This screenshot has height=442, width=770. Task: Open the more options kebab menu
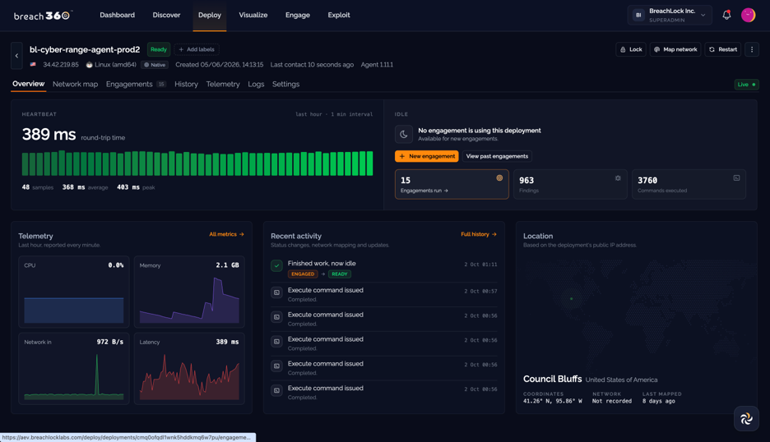751,49
